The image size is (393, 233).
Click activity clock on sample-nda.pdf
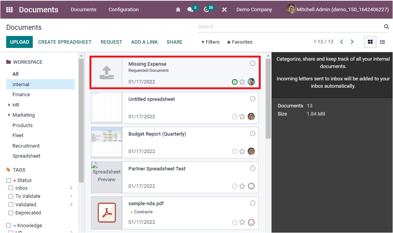234,223
